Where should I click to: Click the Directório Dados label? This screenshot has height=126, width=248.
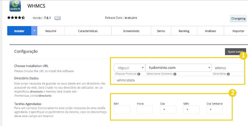click(x=26, y=78)
